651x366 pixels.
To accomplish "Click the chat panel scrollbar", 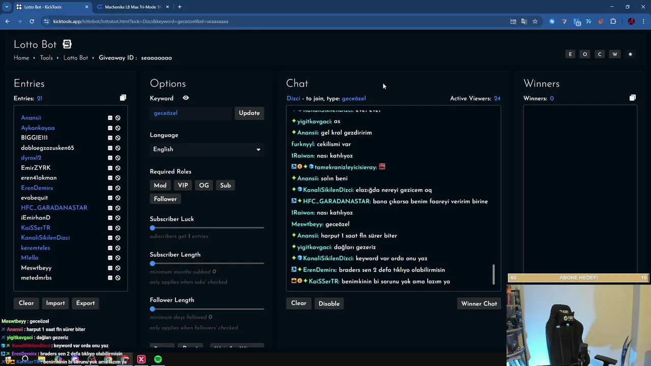I will tap(493, 274).
